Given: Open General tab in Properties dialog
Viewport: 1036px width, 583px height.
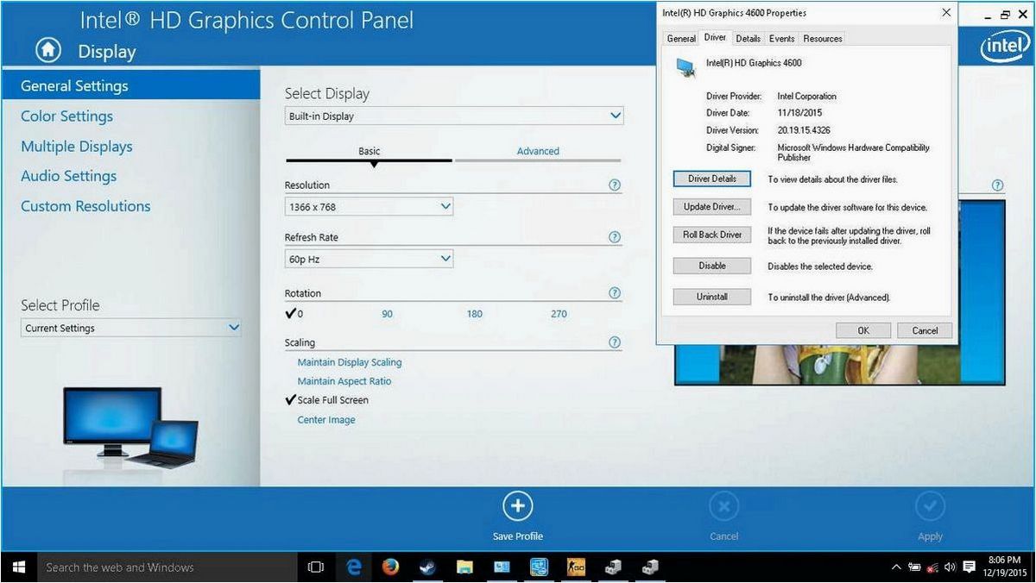Looking at the screenshot, I should 681,39.
